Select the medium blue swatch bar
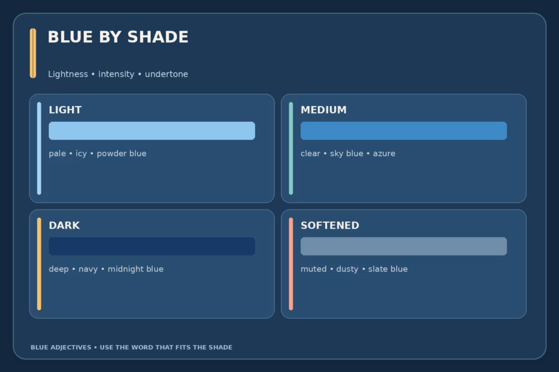Image resolution: width=559 pixels, height=372 pixels. pyautogui.click(x=403, y=131)
